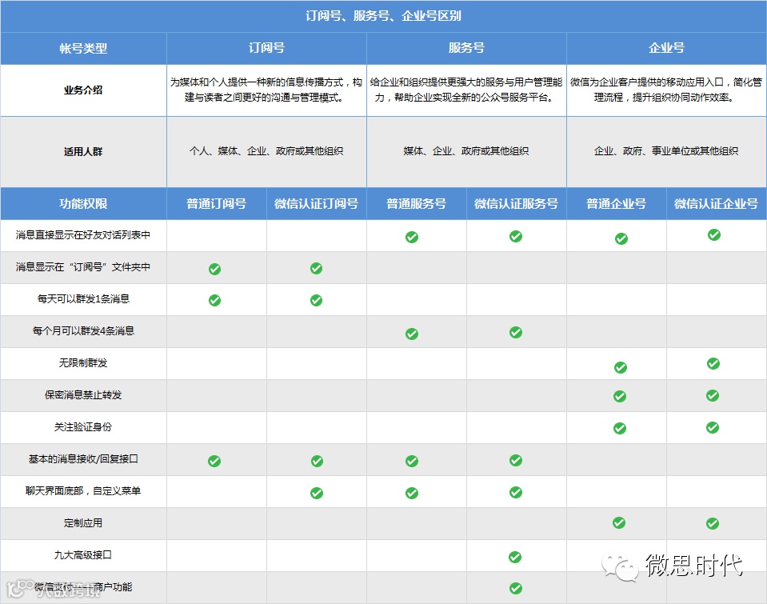Click 普通服务号 checkmark in 自定义菜单 row
Image resolution: width=767 pixels, height=604 pixels.
tap(412, 493)
